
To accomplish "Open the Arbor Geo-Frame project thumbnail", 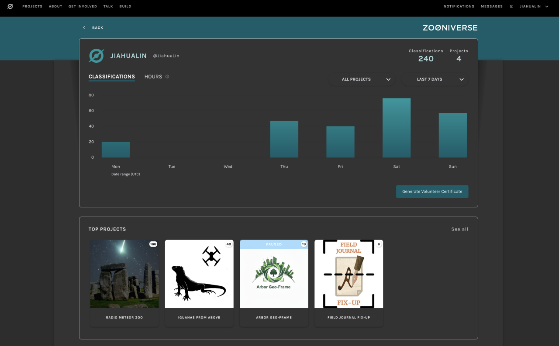I will pos(274,274).
